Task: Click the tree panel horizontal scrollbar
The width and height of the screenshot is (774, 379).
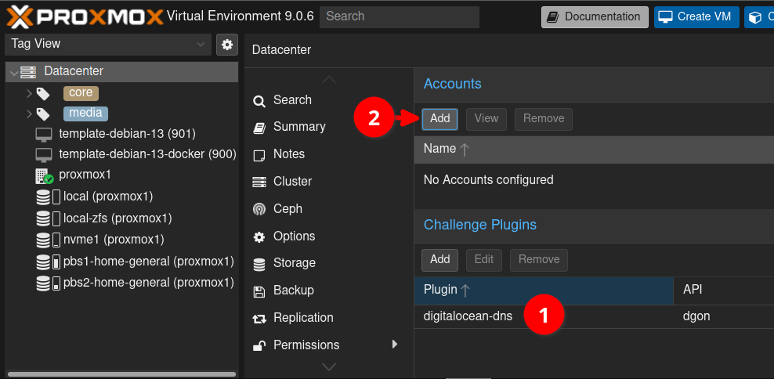Action: [121, 374]
